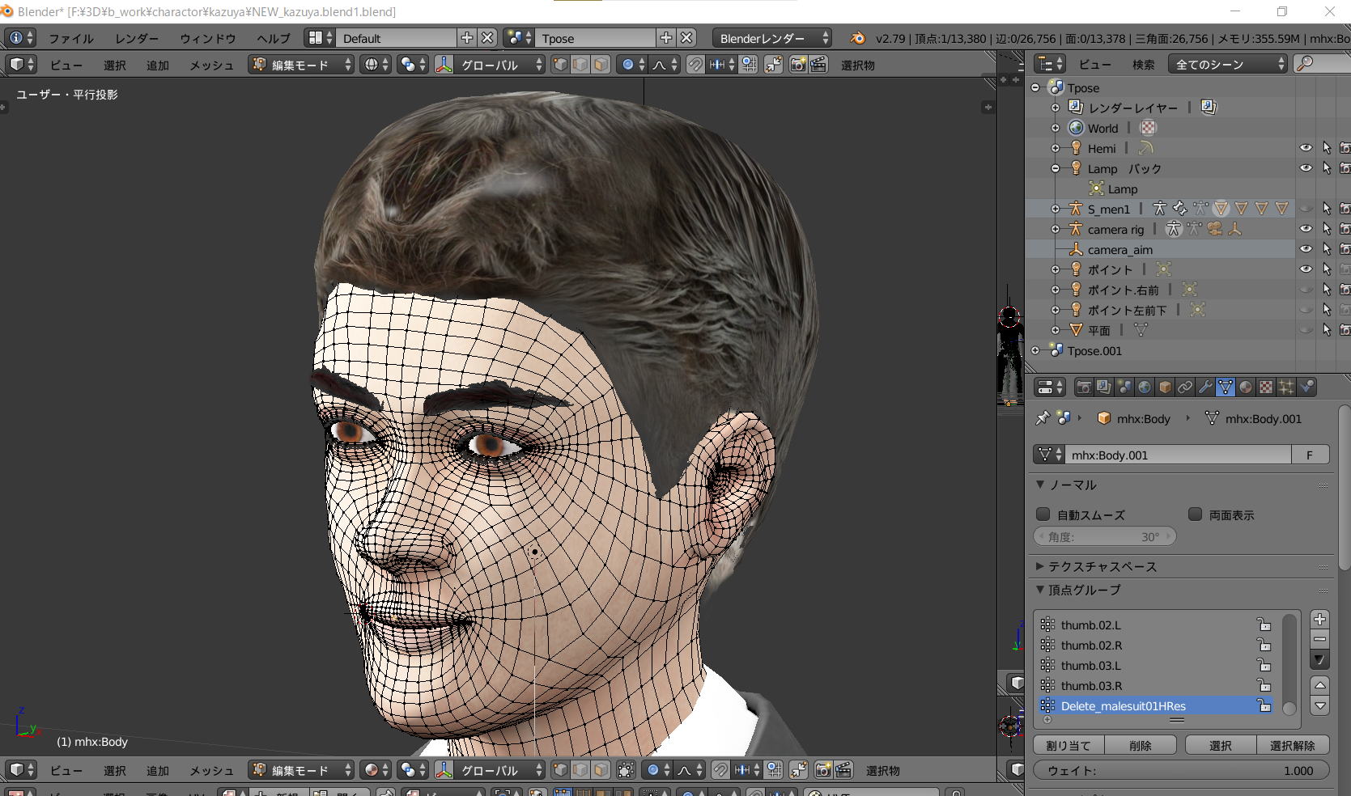Click the remove vertex group minus button

(1319, 639)
